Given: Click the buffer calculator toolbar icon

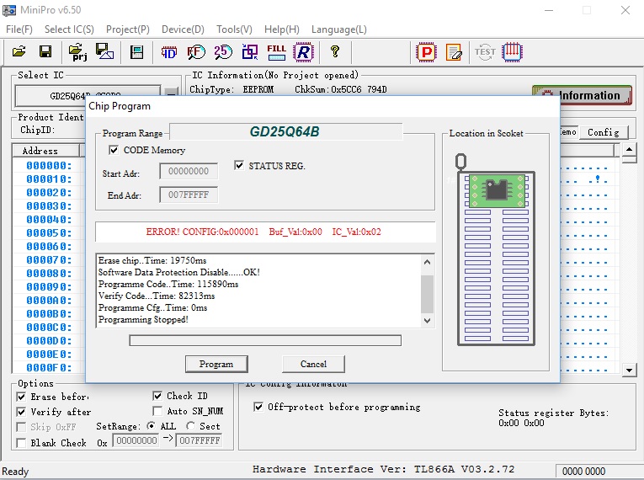Looking at the screenshot, I should click(136, 52).
